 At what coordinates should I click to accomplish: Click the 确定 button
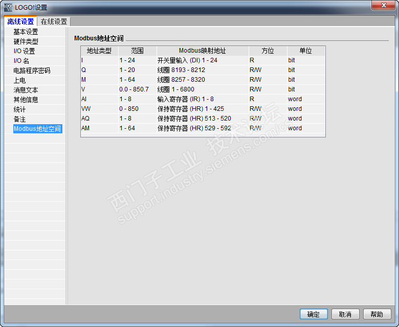click(314, 314)
